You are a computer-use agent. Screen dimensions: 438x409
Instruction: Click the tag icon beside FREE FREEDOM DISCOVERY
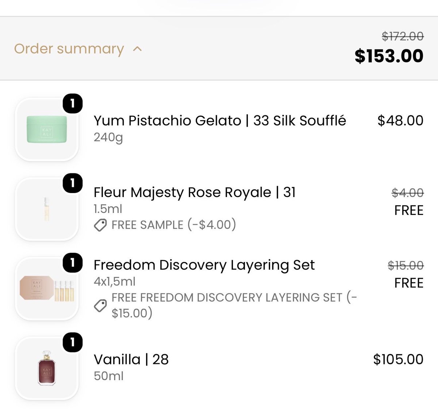point(100,305)
